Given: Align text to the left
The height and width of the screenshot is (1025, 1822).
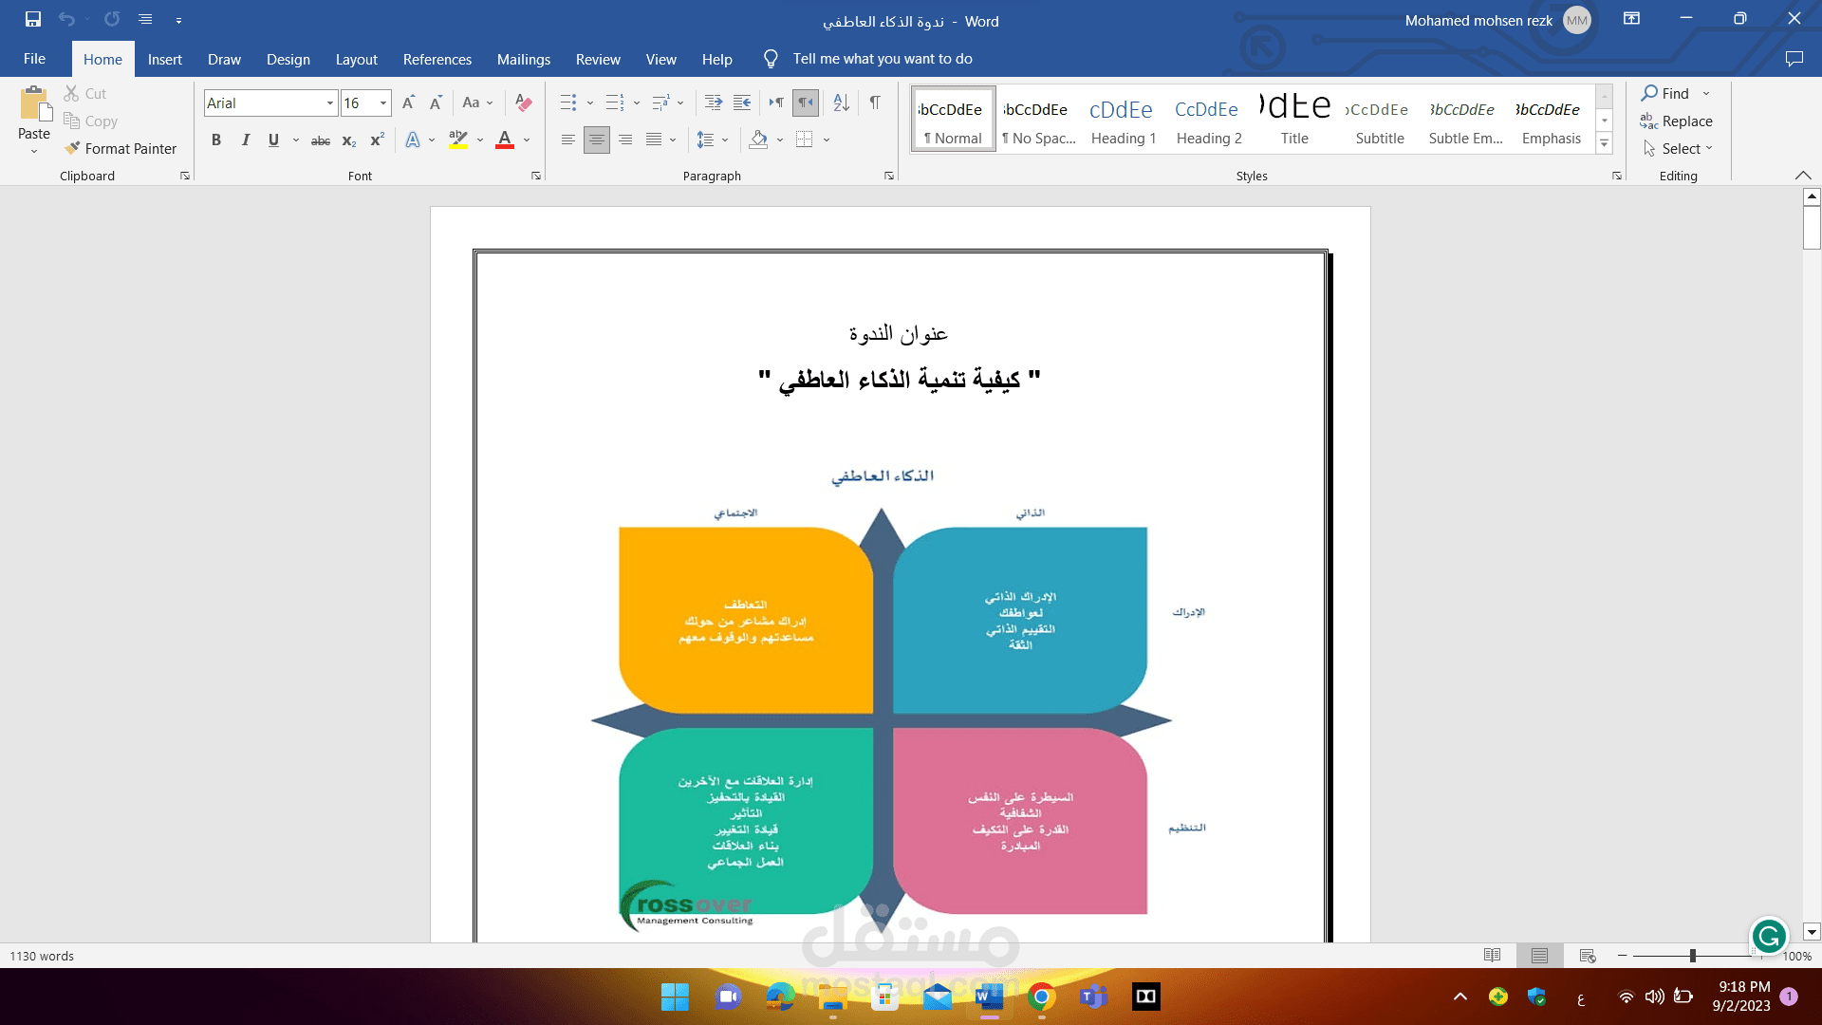Looking at the screenshot, I should [568, 140].
